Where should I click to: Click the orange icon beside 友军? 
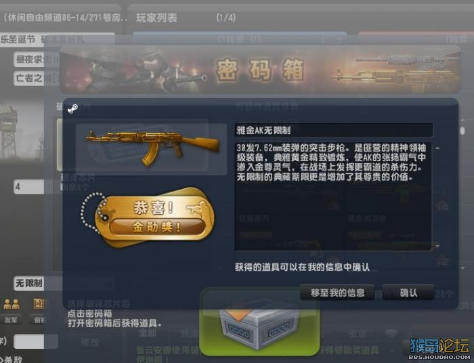click(39, 304)
